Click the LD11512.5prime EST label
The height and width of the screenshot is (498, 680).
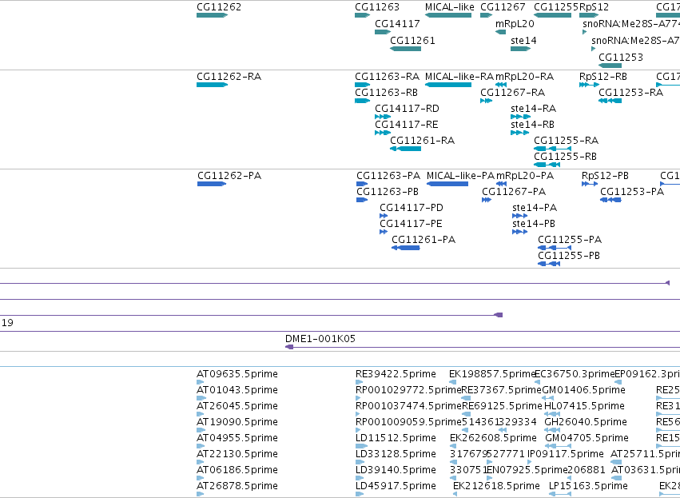point(396,438)
